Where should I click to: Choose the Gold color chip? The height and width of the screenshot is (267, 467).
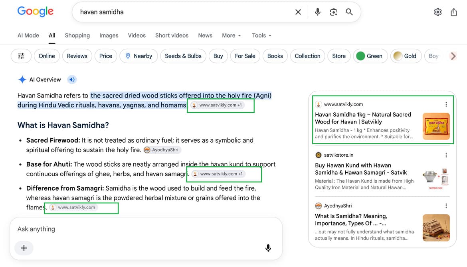[x=406, y=56]
